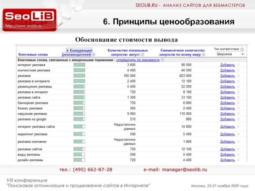The width and height of the screenshot is (255, 191).
Task: Expand options arrow for виды рекламы row
Action: (x=238, y=154)
